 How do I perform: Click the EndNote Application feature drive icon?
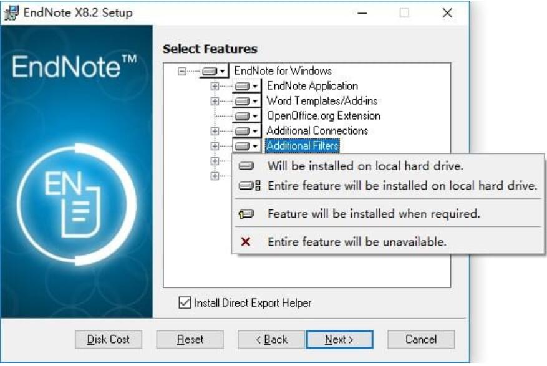point(243,86)
